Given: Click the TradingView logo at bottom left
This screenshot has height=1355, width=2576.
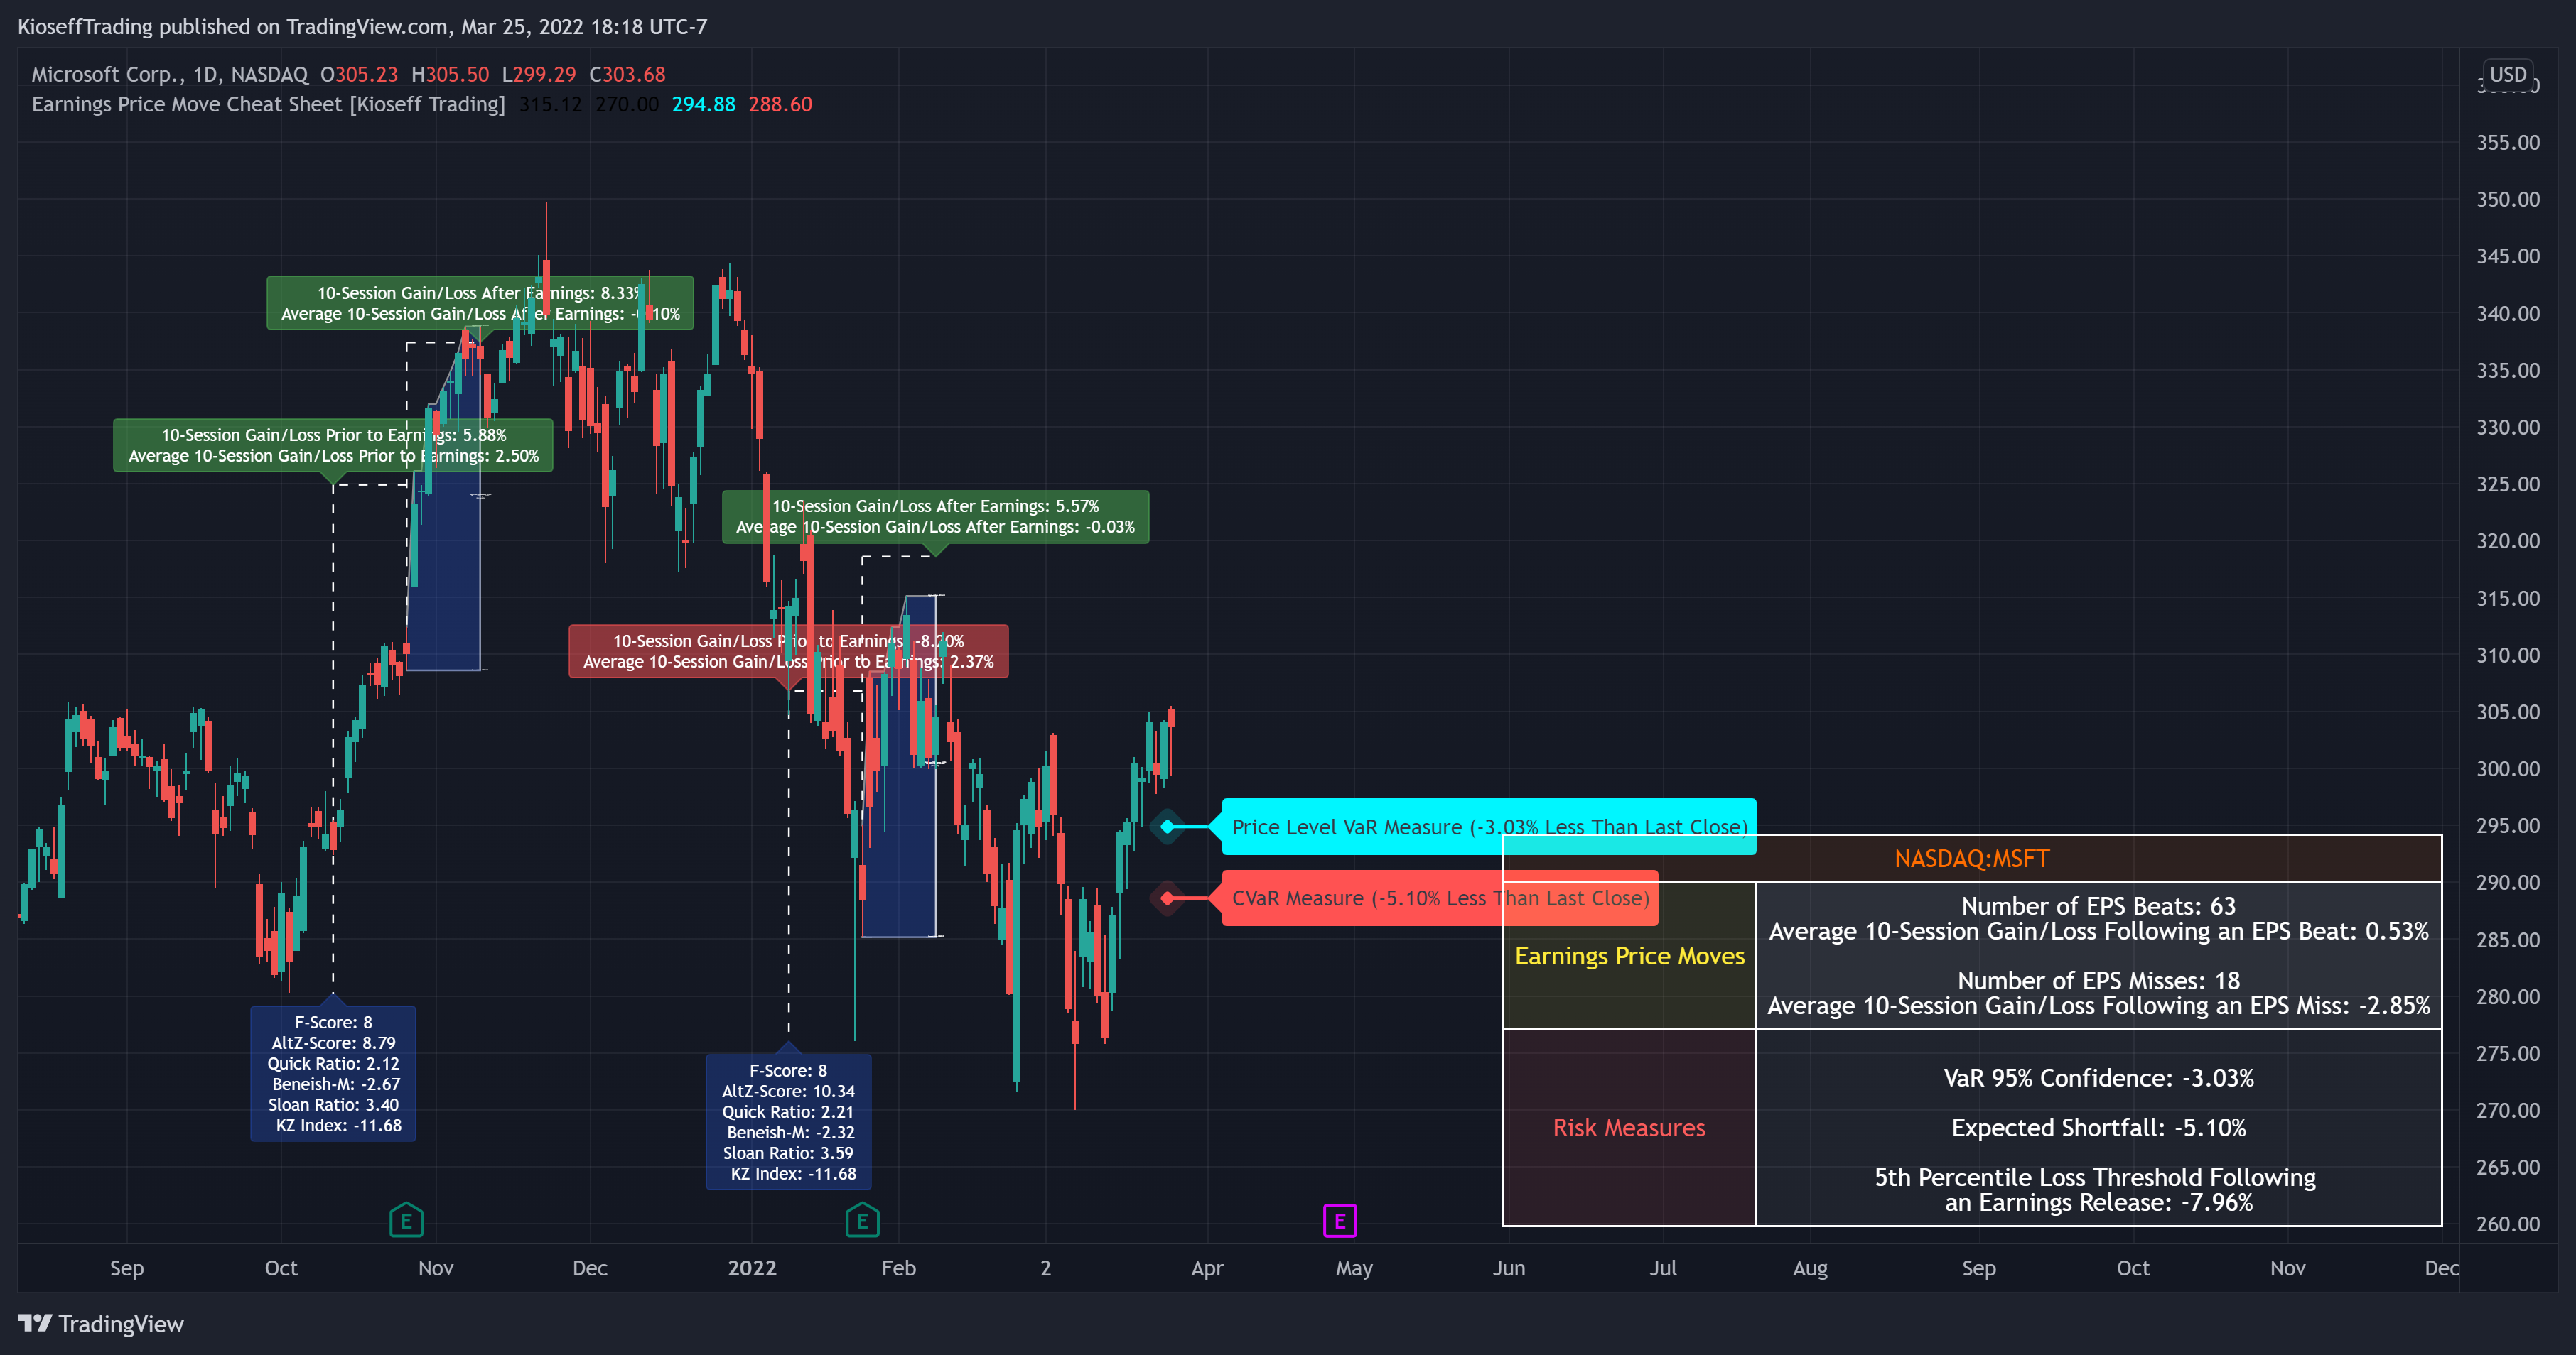Looking at the screenshot, I should click(x=101, y=1324).
